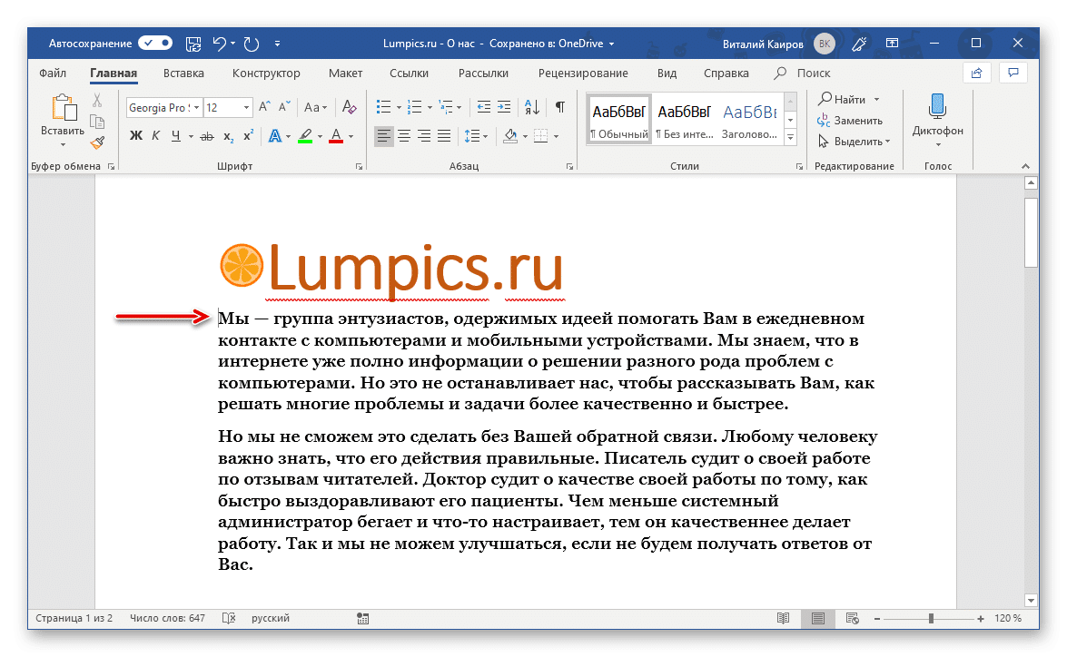
Task: Open the font size dropdown
Action: point(246,108)
